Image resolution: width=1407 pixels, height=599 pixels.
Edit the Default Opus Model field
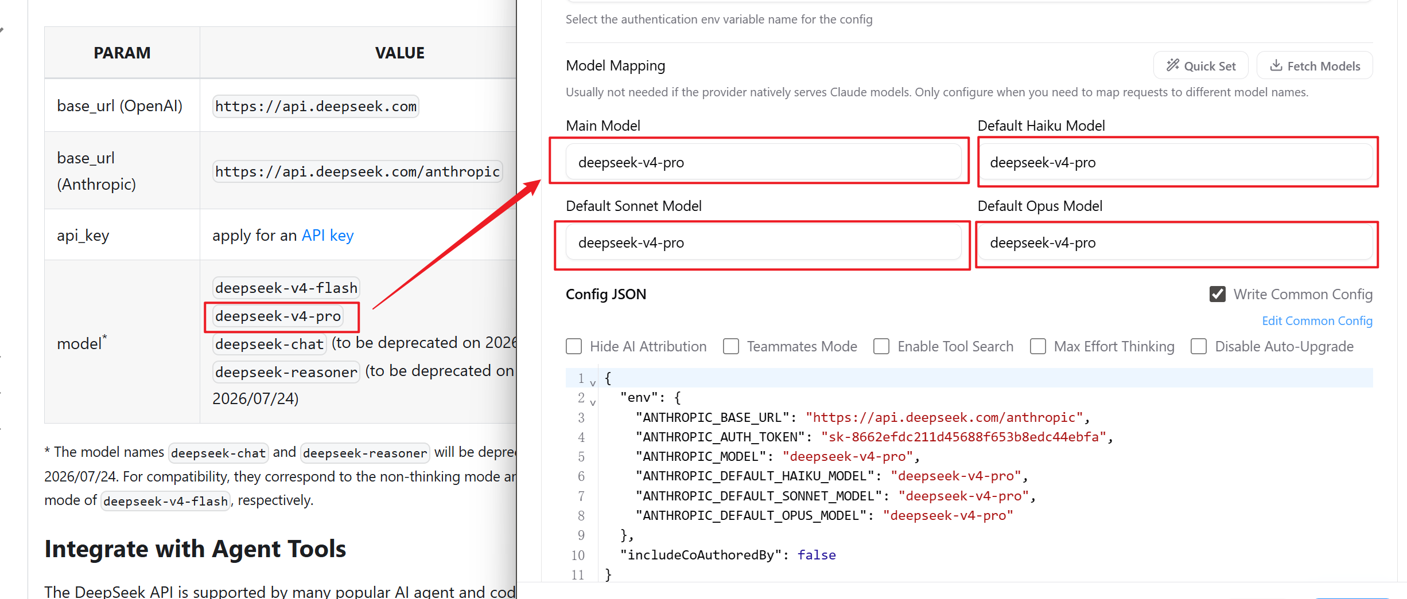tap(1175, 242)
